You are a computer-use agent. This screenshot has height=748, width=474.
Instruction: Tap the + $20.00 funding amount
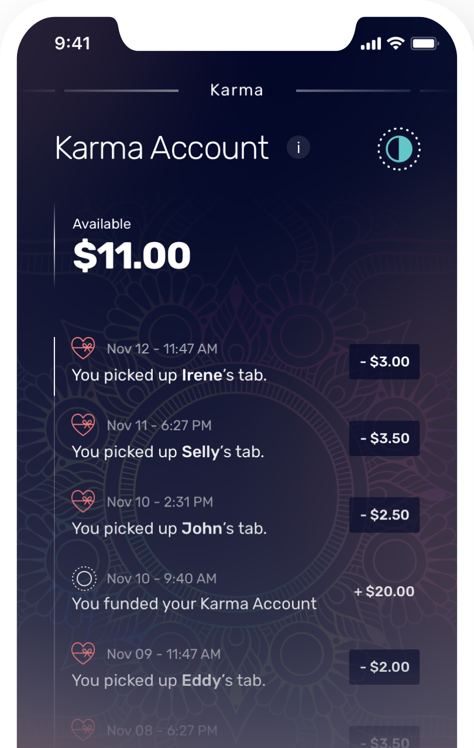(x=384, y=591)
